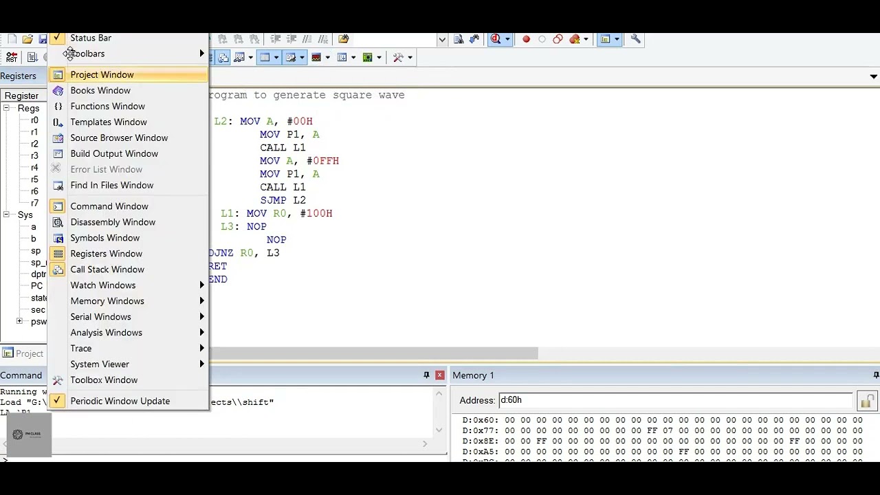
Task: Open the Functions Window
Action: [x=128, y=106]
